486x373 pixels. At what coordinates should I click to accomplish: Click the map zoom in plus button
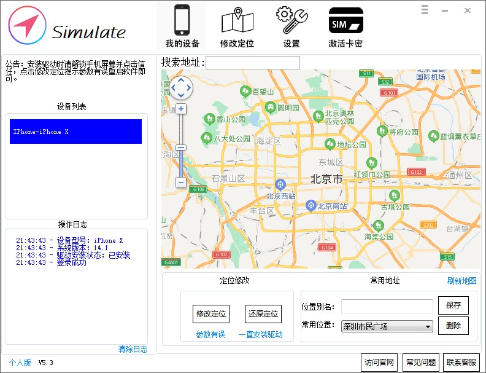point(181,109)
